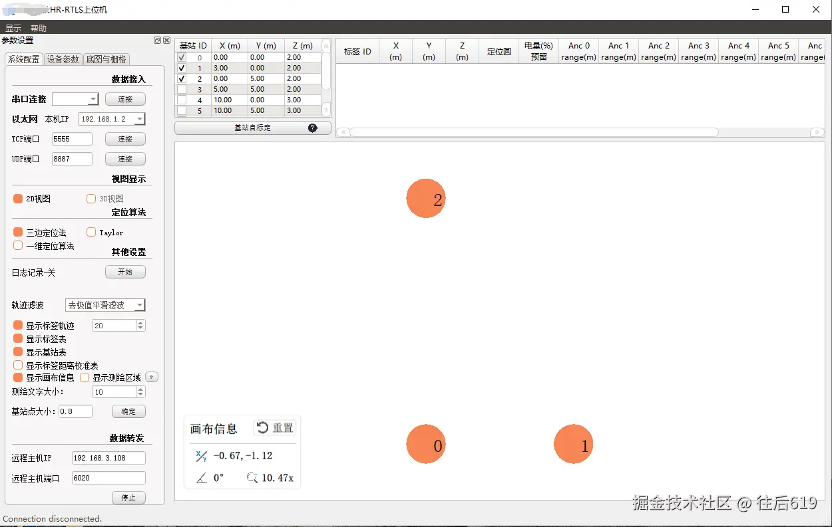Click the 标签 ID column header
This screenshot has height=527, width=832.
(x=357, y=51)
